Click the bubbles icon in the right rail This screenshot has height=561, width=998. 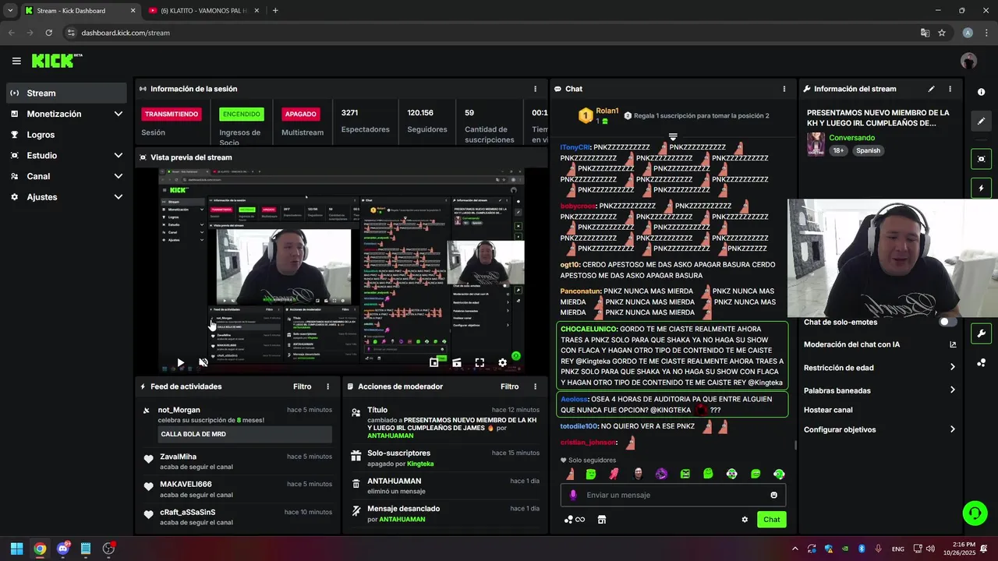pos(981,363)
